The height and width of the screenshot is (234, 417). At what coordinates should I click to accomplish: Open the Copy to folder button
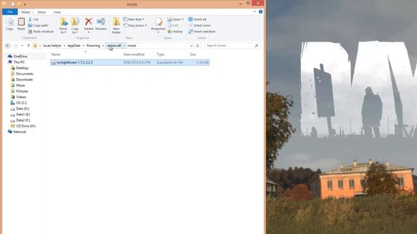pos(75,25)
